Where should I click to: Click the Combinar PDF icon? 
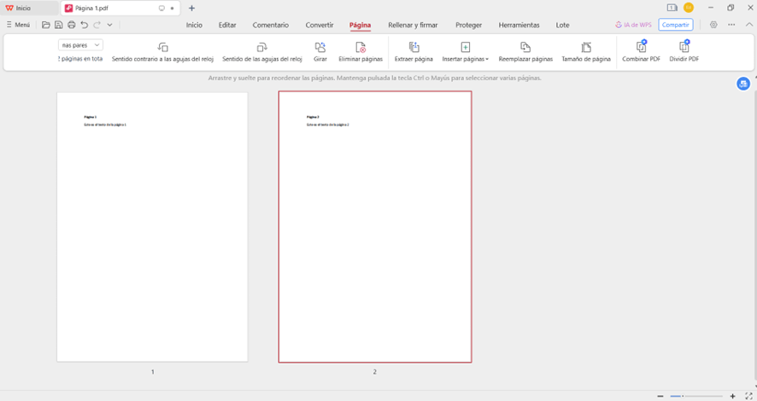coord(641,48)
